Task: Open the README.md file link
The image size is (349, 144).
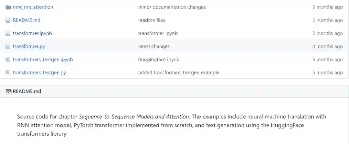Action: [26, 20]
